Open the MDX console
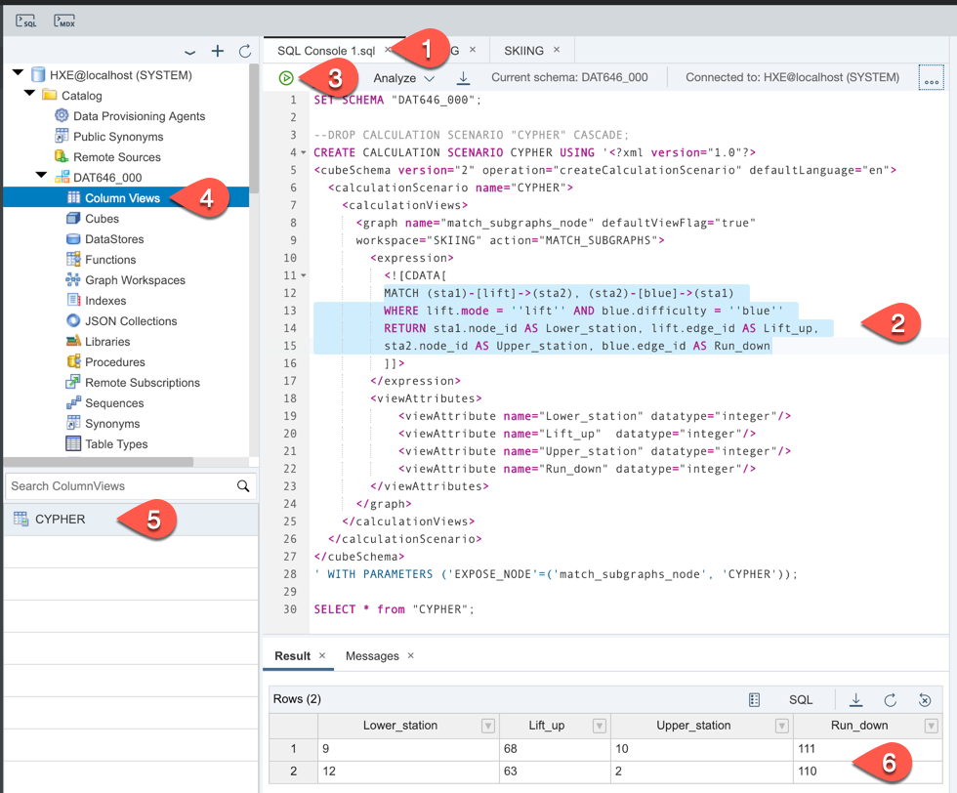 click(x=64, y=21)
